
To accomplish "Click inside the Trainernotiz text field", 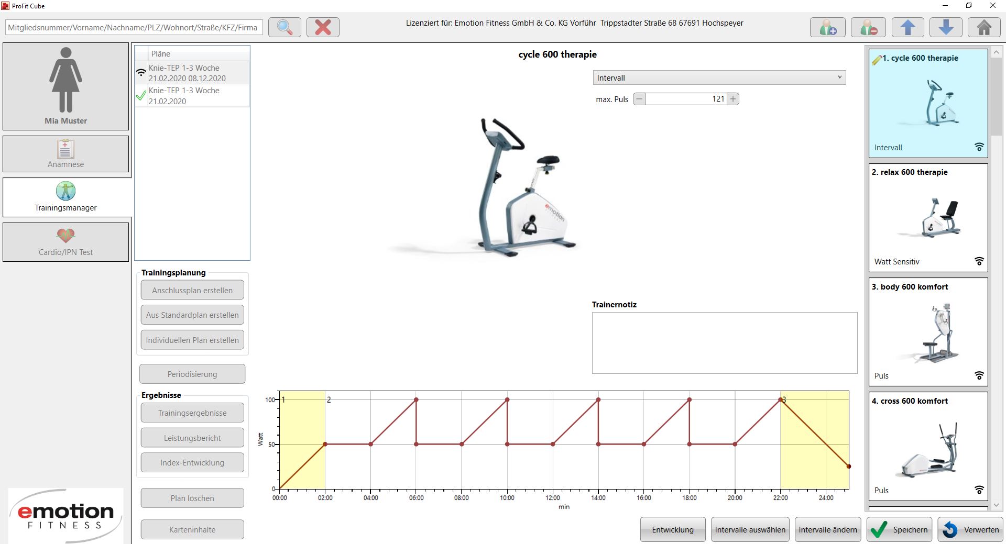I will (x=724, y=343).
